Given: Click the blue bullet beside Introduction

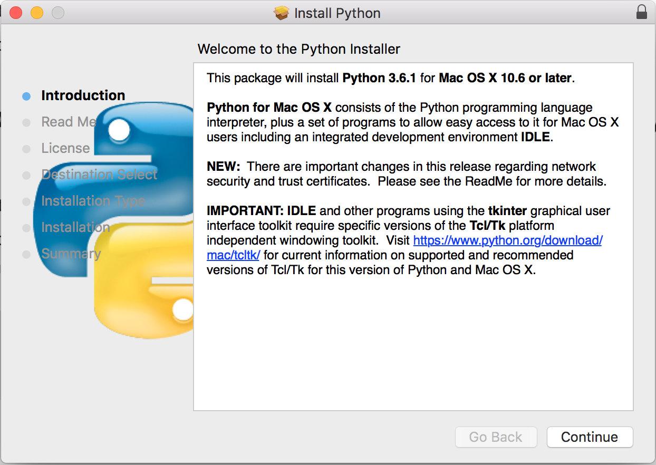Looking at the screenshot, I should tap(26, 96).
